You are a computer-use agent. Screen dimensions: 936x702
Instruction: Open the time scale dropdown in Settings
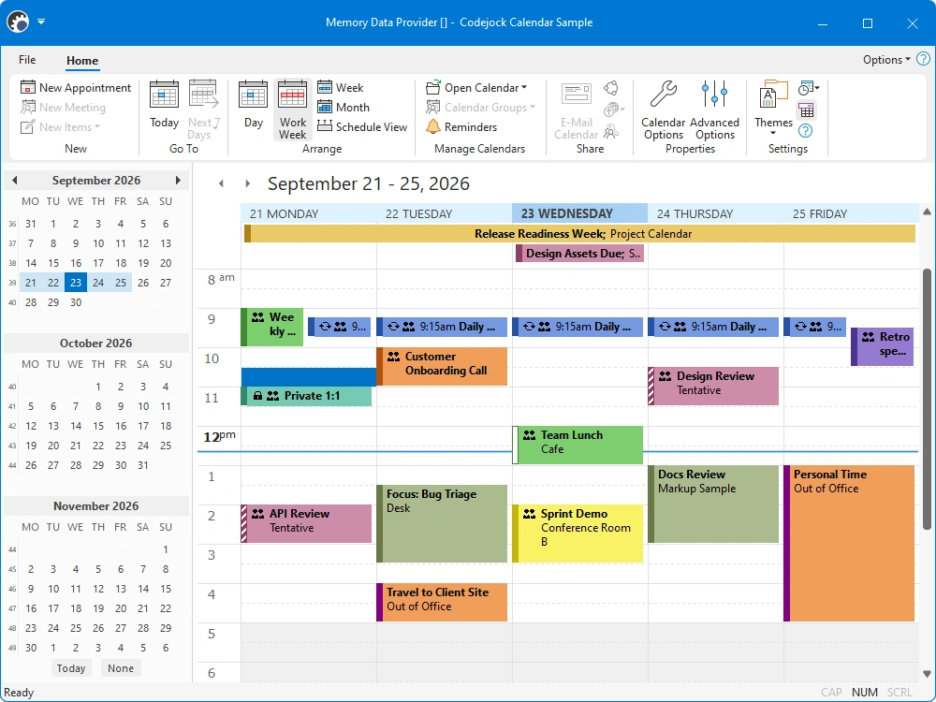pos(809,88)
